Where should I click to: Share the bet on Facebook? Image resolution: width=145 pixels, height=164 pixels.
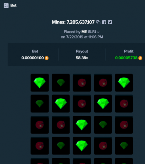pos(104,22)
